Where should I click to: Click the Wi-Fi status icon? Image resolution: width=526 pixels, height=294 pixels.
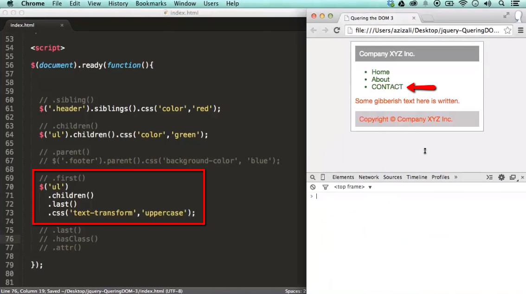click(x=463, y=4)
